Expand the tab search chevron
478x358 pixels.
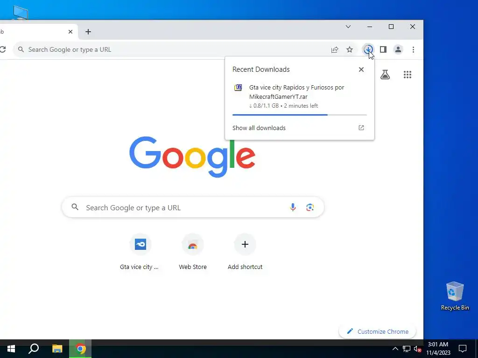[348, 27]
